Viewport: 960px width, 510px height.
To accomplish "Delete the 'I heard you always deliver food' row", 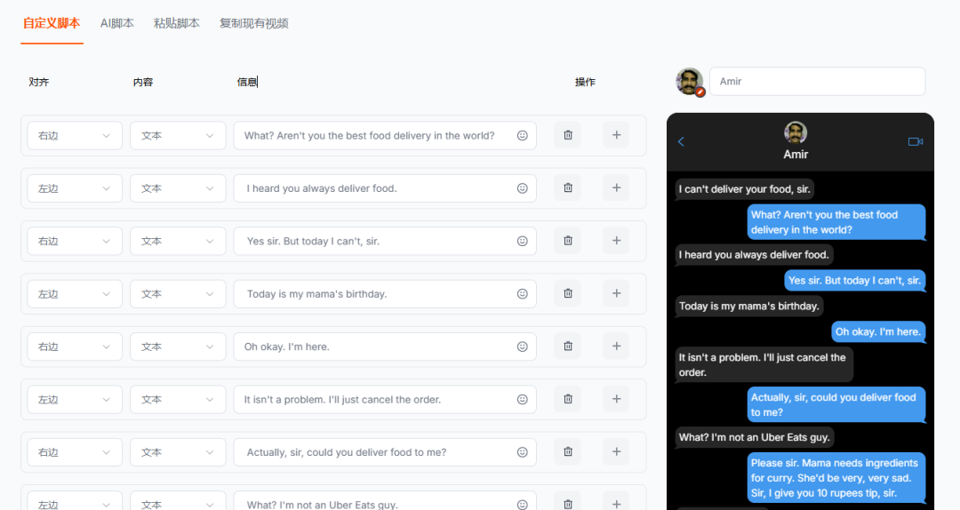I will pos(567,188).
